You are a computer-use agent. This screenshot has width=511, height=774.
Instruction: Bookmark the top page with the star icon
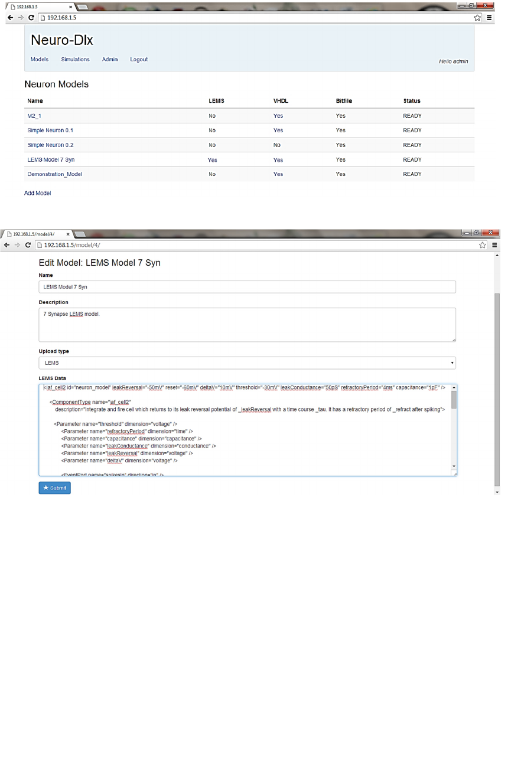[477, 18]
